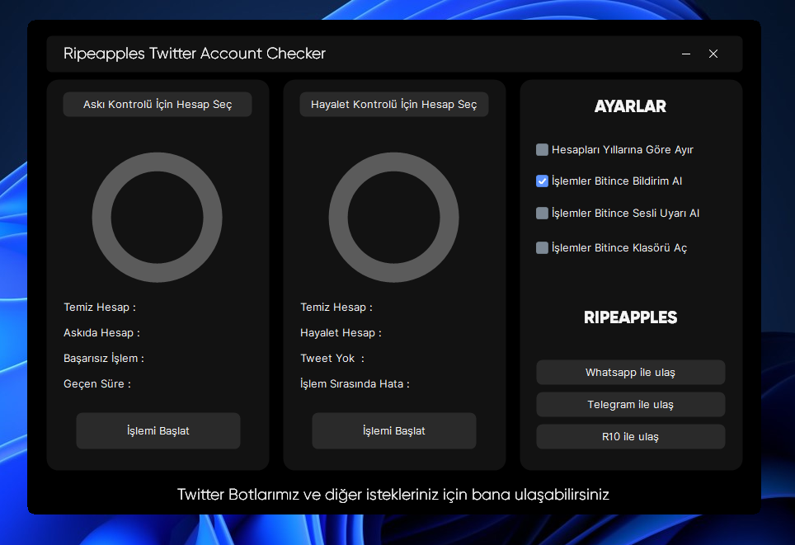The width and height of the screenshot is (795, 545).
Task: Open 'Whatsapp ile ulaş' contact button
Action: point(631,373)
